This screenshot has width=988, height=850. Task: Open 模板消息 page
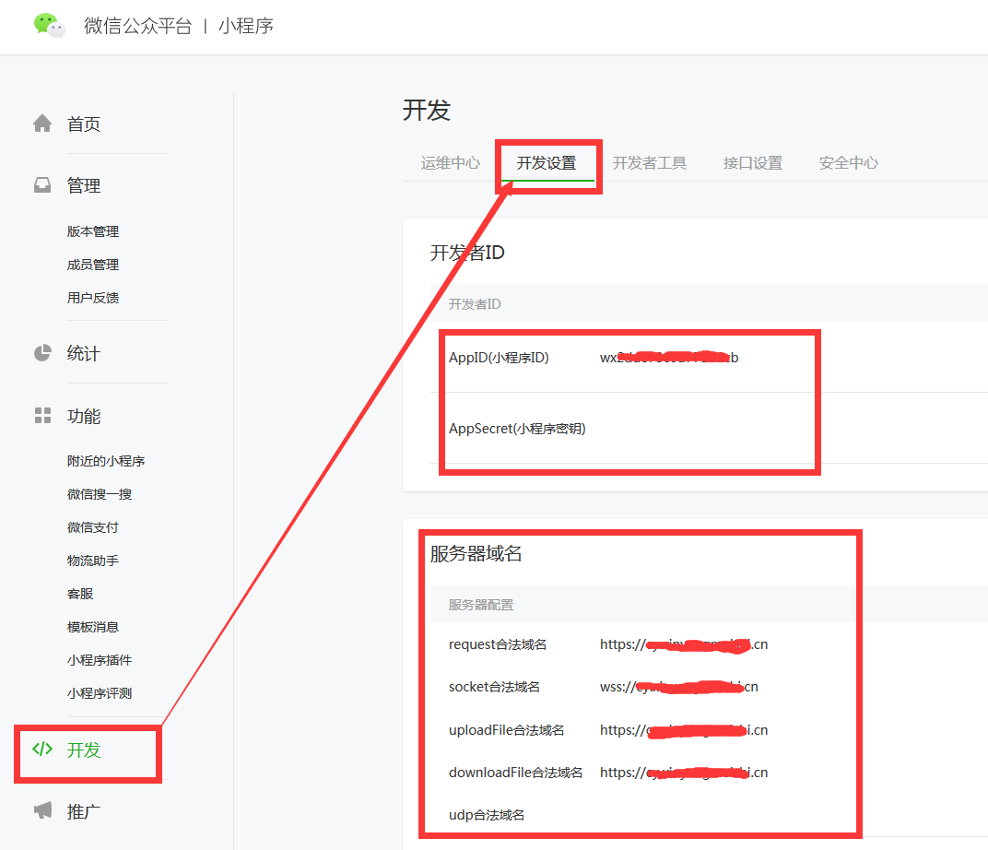(93, 627)
